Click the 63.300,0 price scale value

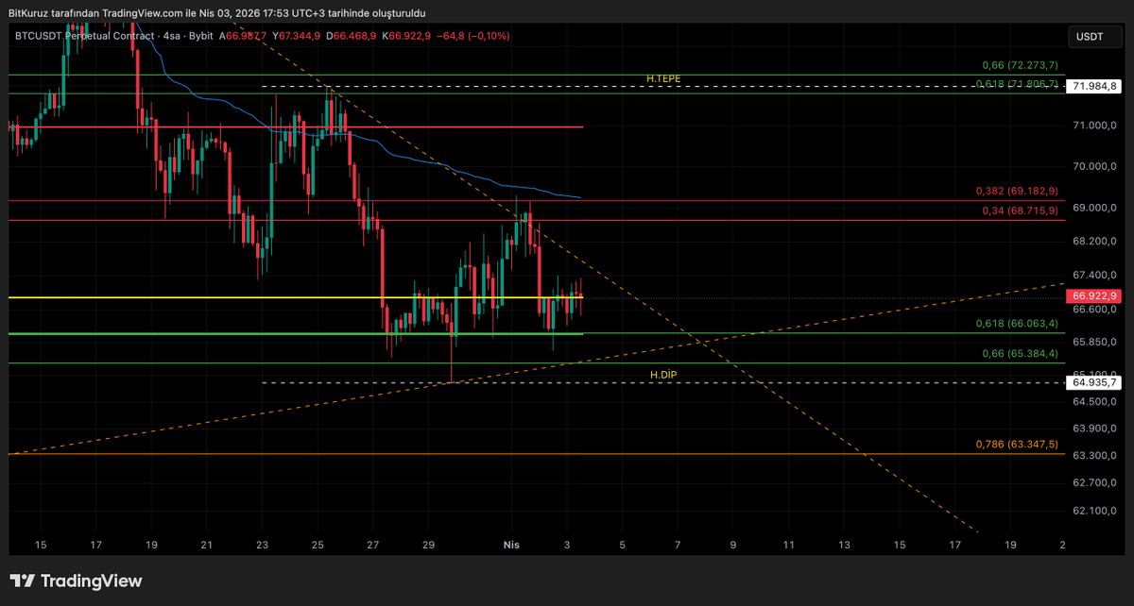(x=1093, y=455)
